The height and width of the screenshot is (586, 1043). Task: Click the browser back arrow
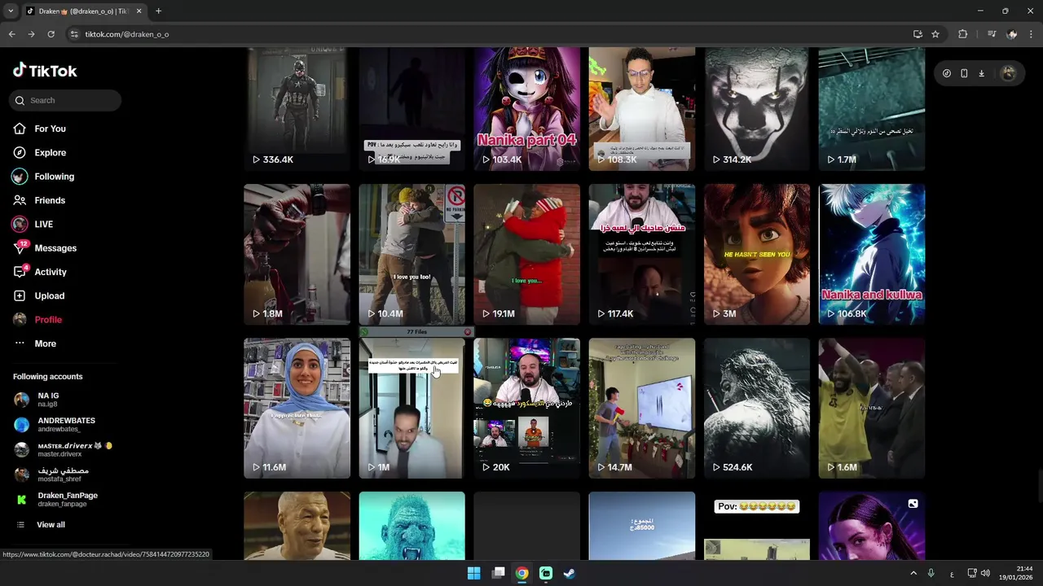11,34
